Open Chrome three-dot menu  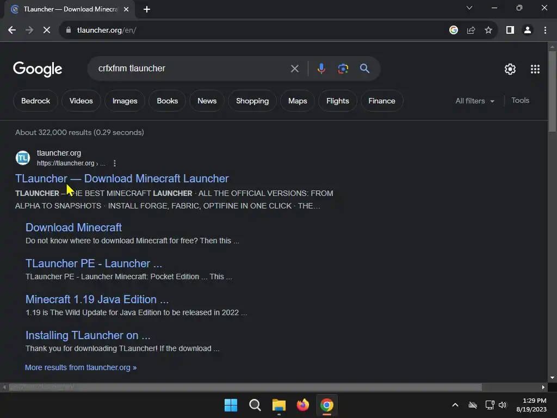pyautogui.click(x=545, y=30)
